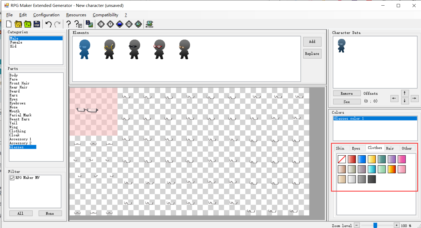Move the Zoom level slider handle
This screenshot has height=228, width=421.
375,225
